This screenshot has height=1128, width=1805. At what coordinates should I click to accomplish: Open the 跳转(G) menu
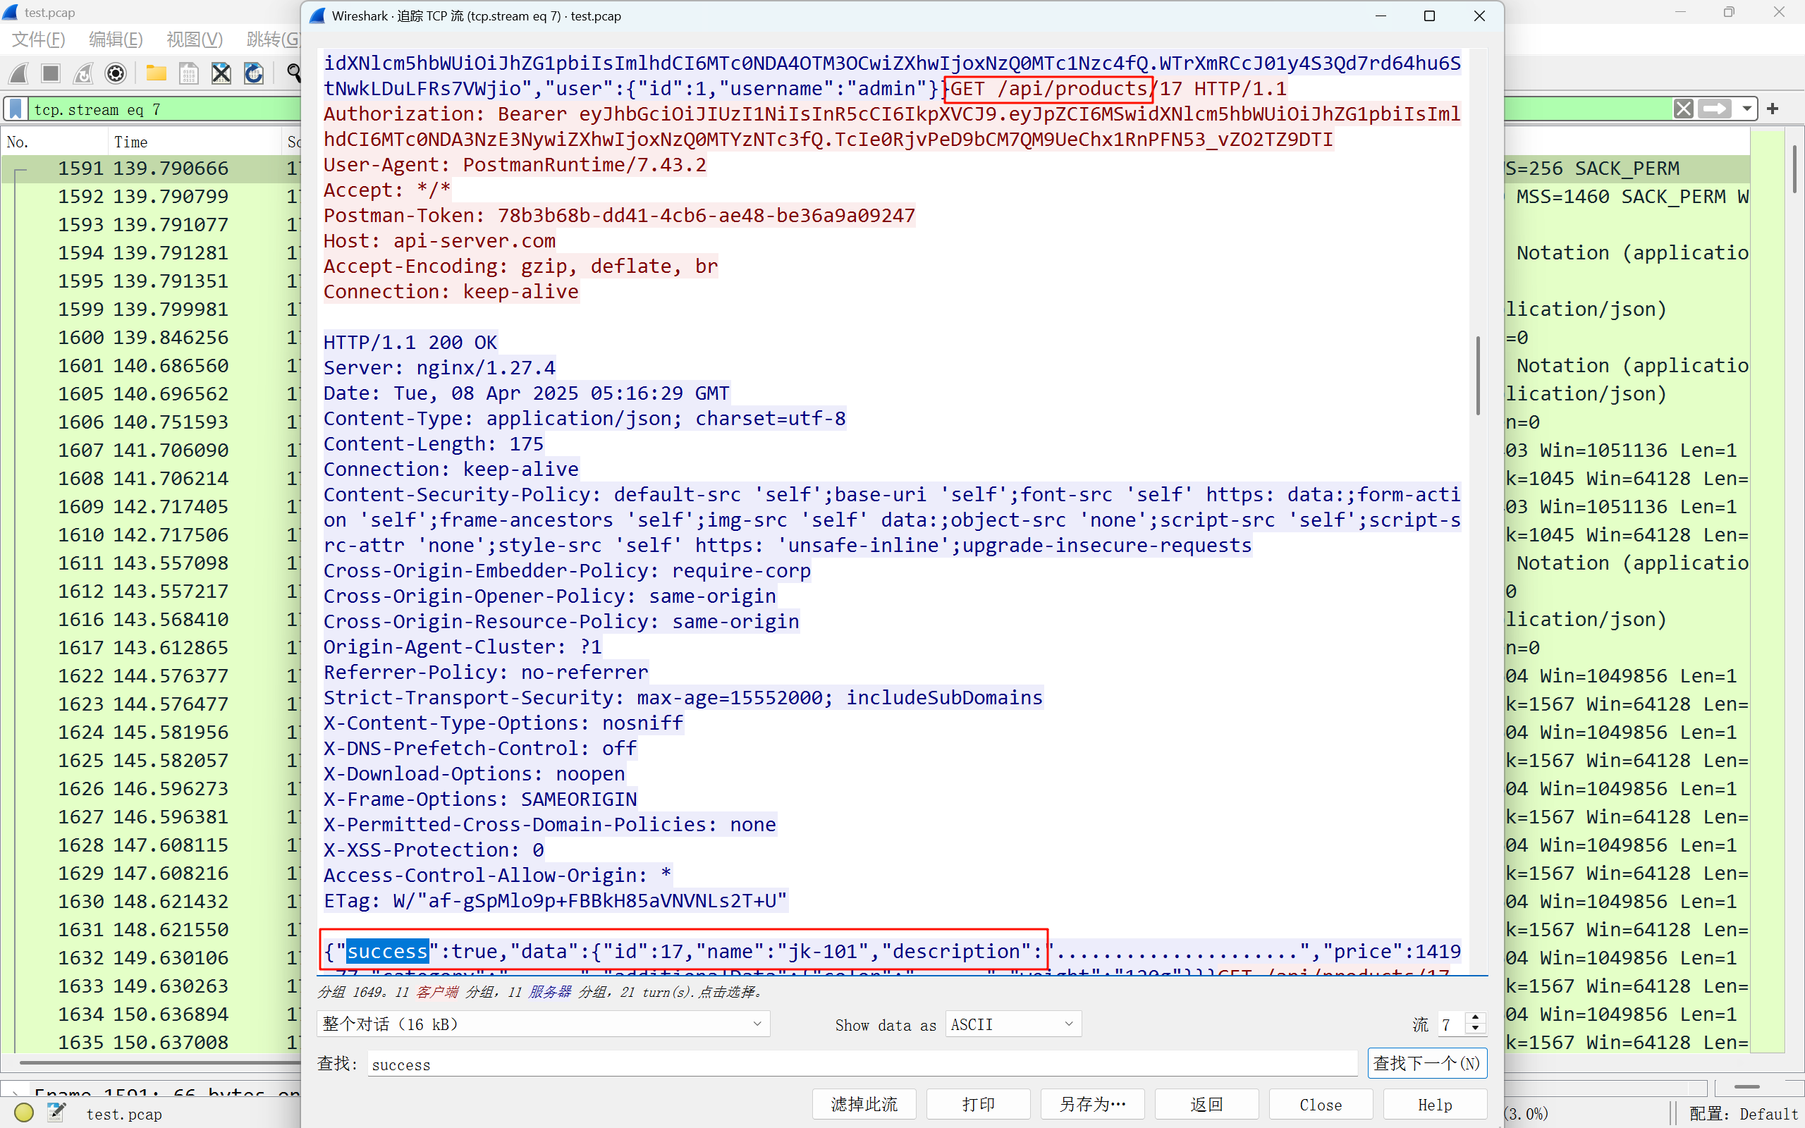pos(272,39)
